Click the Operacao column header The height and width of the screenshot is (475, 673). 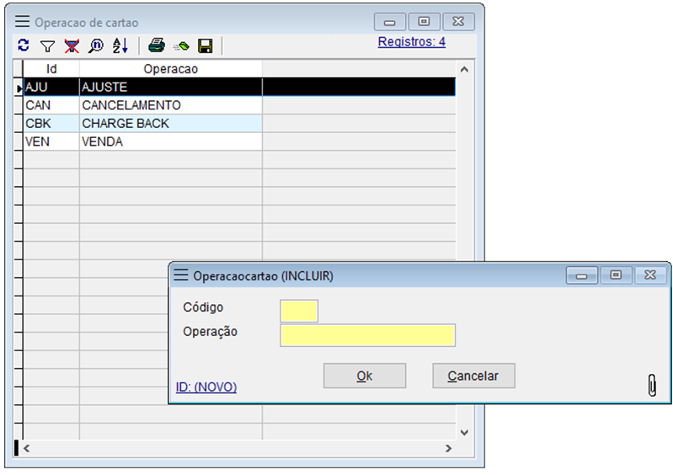pyautogui.click(x=170, y=68)
